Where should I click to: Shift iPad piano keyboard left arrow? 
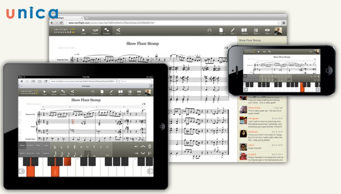(x=22, y=171)
